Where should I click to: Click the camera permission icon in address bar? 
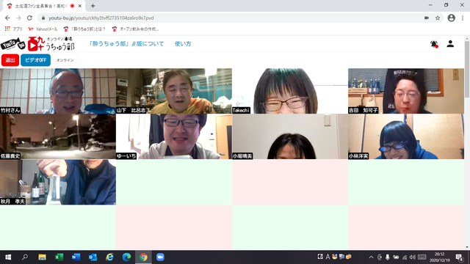pyautogui.click(x=427, y=18)
